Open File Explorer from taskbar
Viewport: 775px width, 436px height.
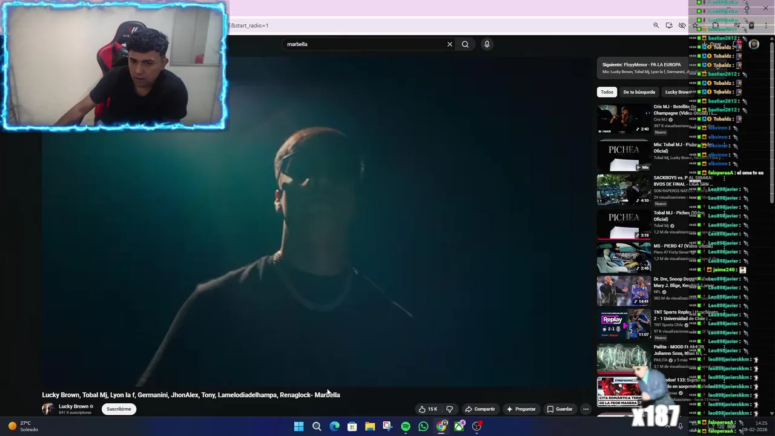[370, 426]
